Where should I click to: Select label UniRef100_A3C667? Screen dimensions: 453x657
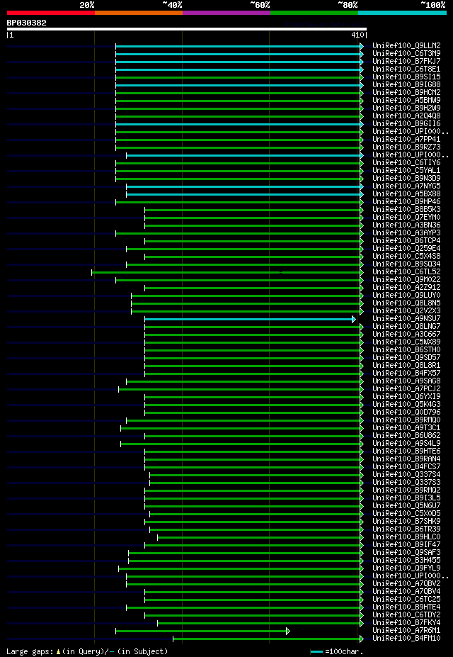click(406, 335)
